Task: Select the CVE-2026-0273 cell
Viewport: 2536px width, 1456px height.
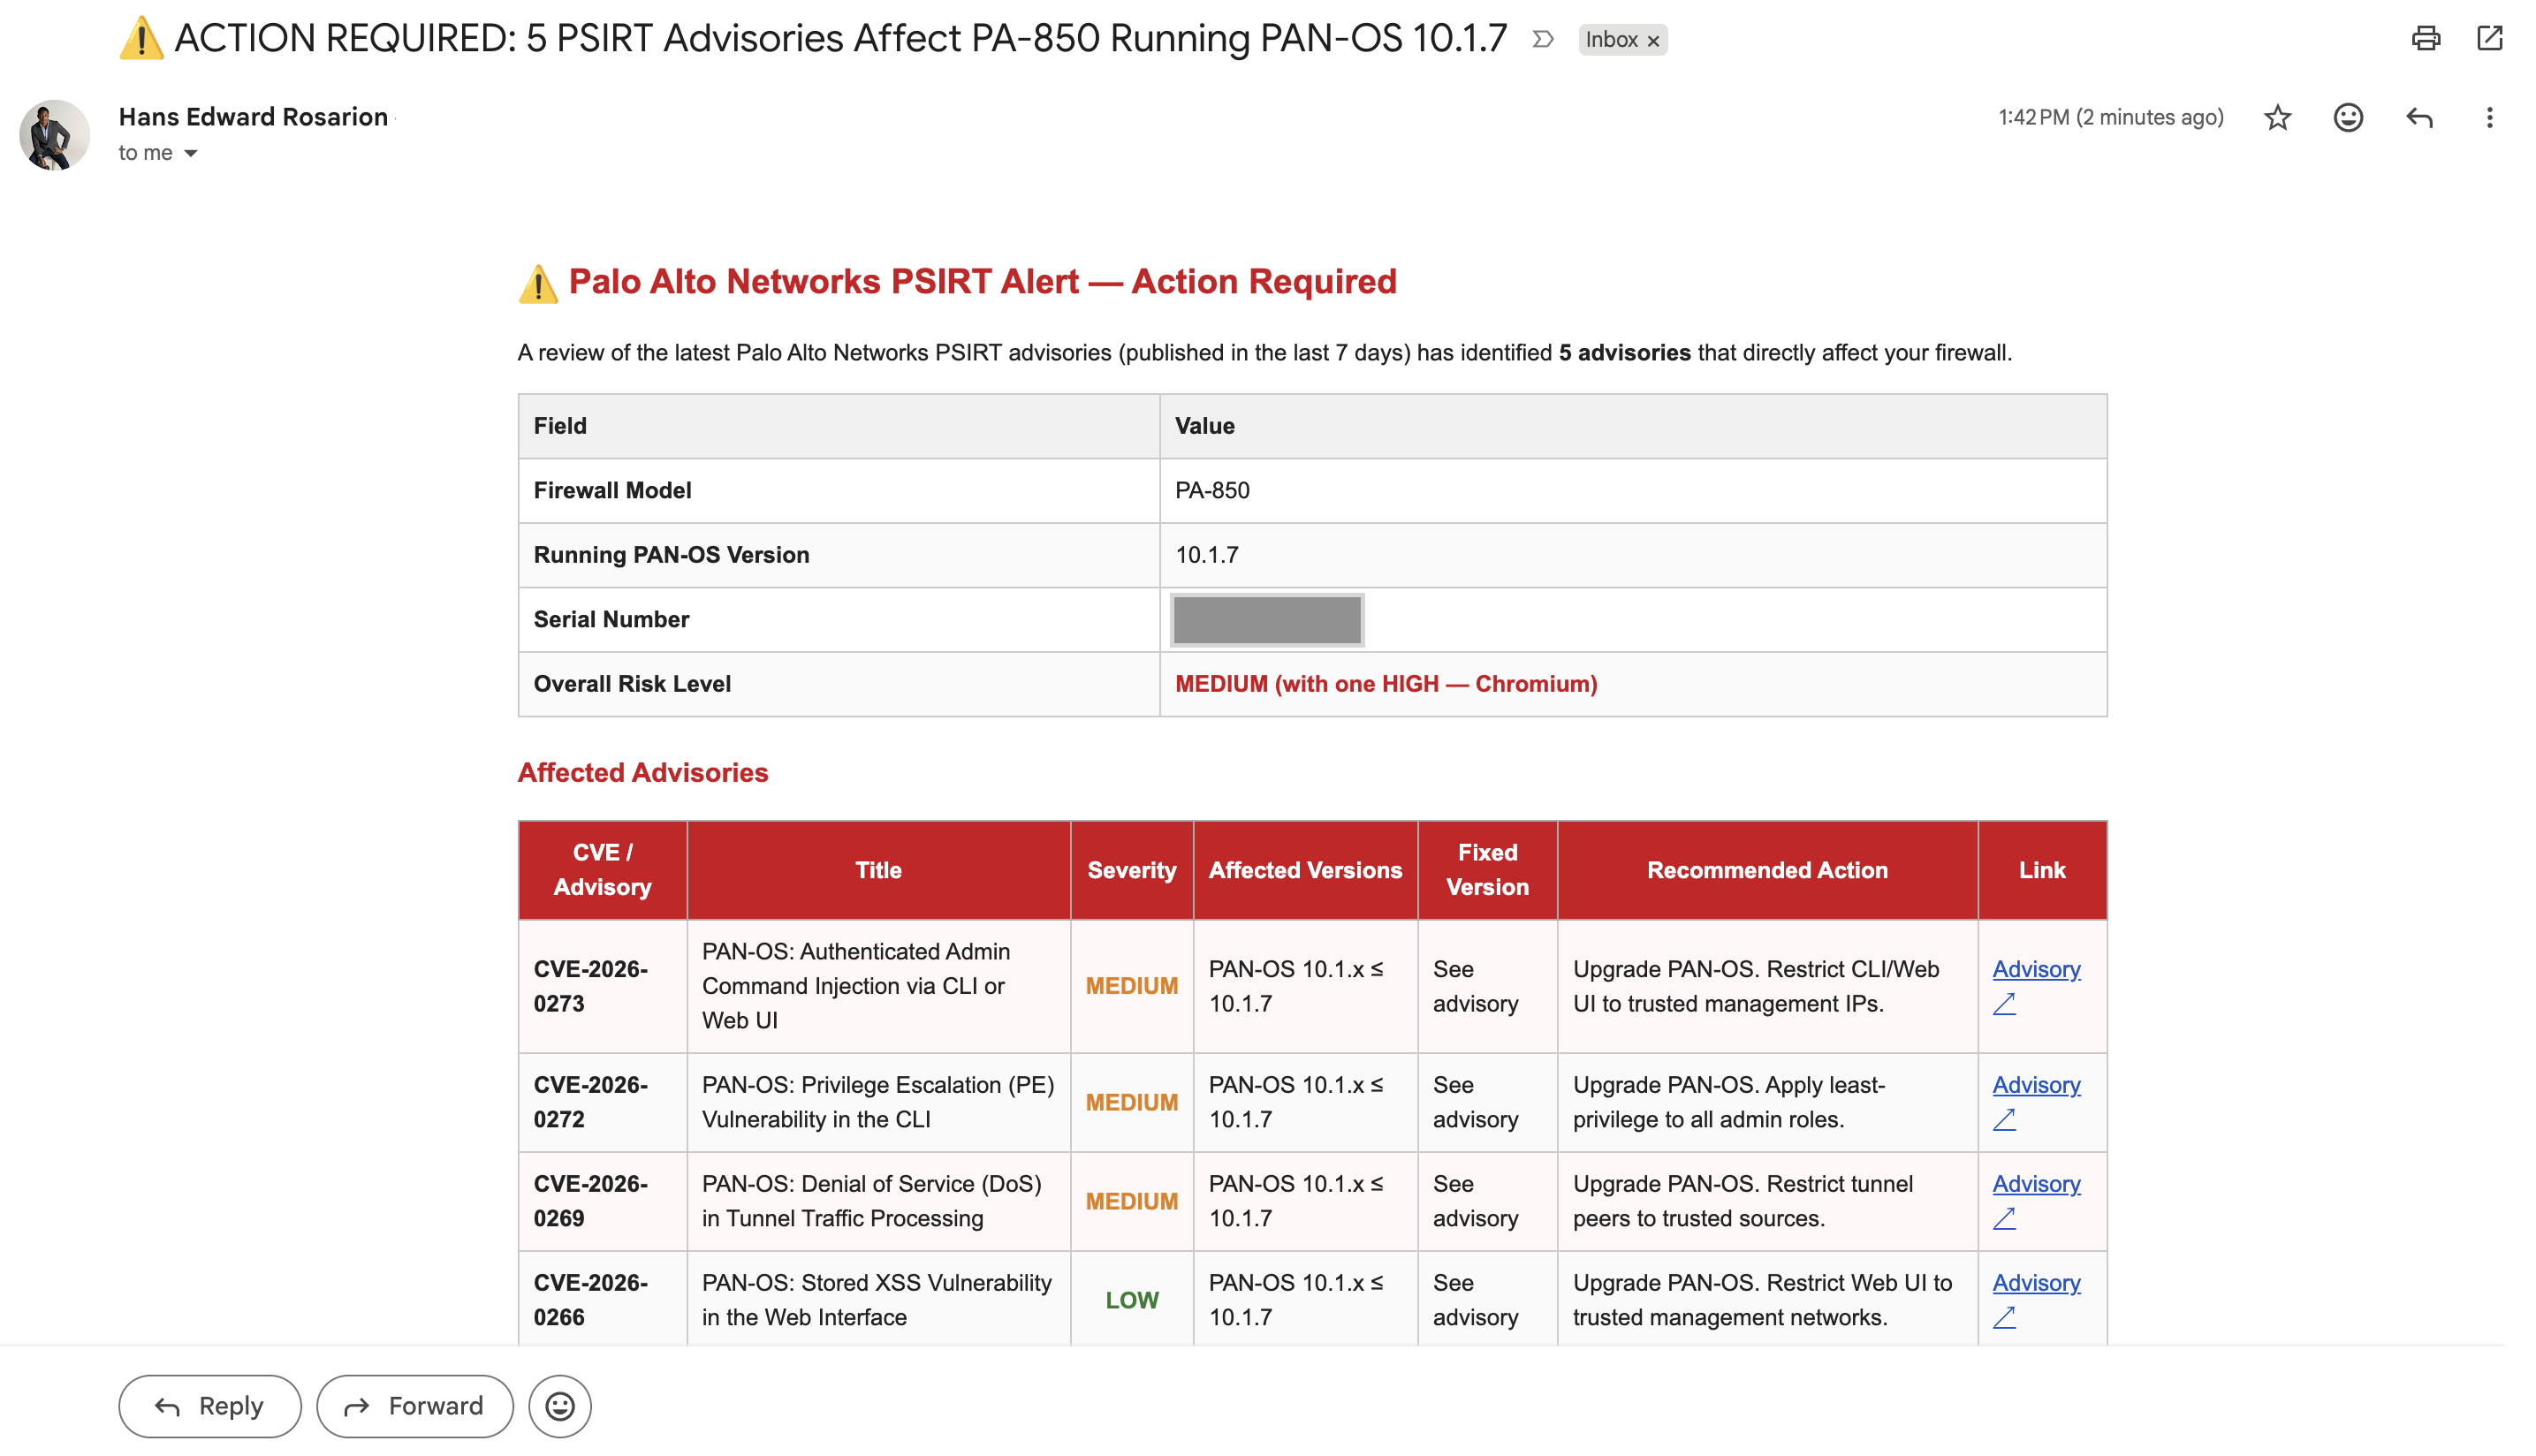Action: click(602, 986)
